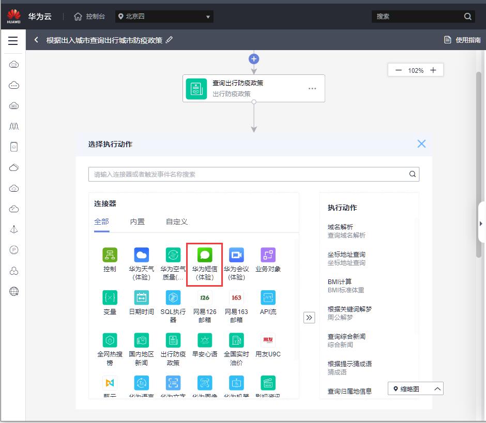The image size is (486, 423).
Task: Select the BMI计算 action
Action: [345, 286]
